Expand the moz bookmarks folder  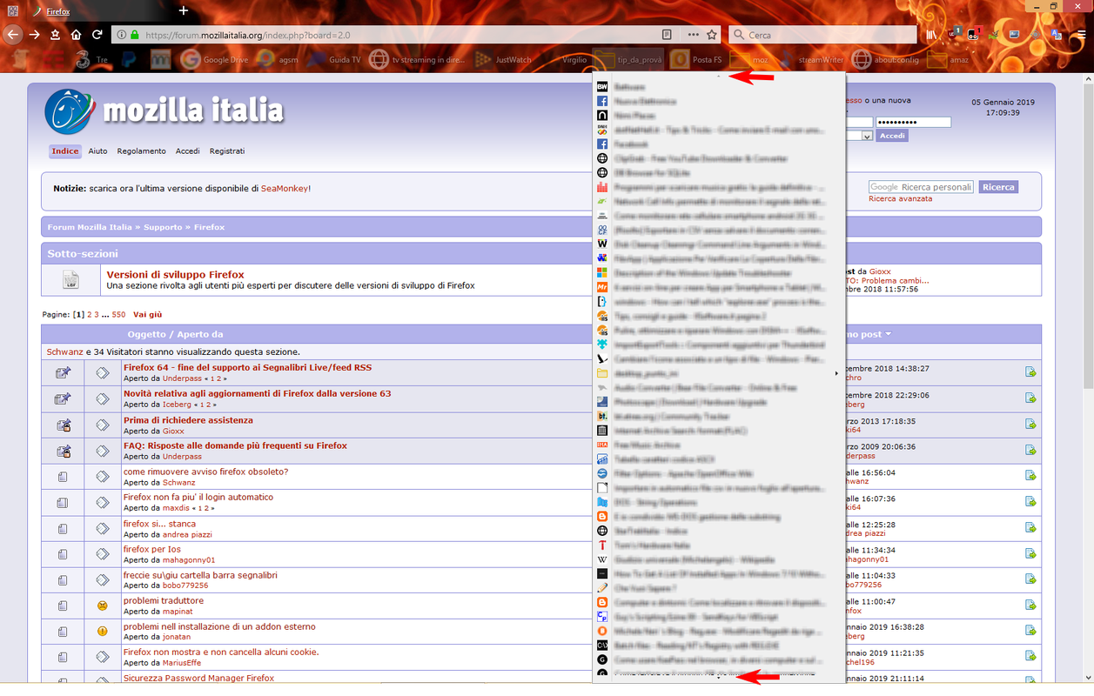click(x=749, y=60)
